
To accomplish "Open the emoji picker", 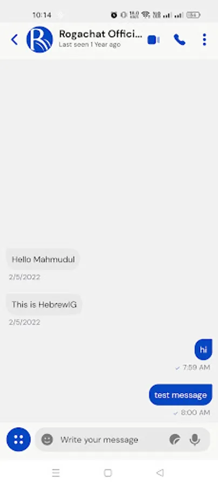I will [x=47, y=439].
